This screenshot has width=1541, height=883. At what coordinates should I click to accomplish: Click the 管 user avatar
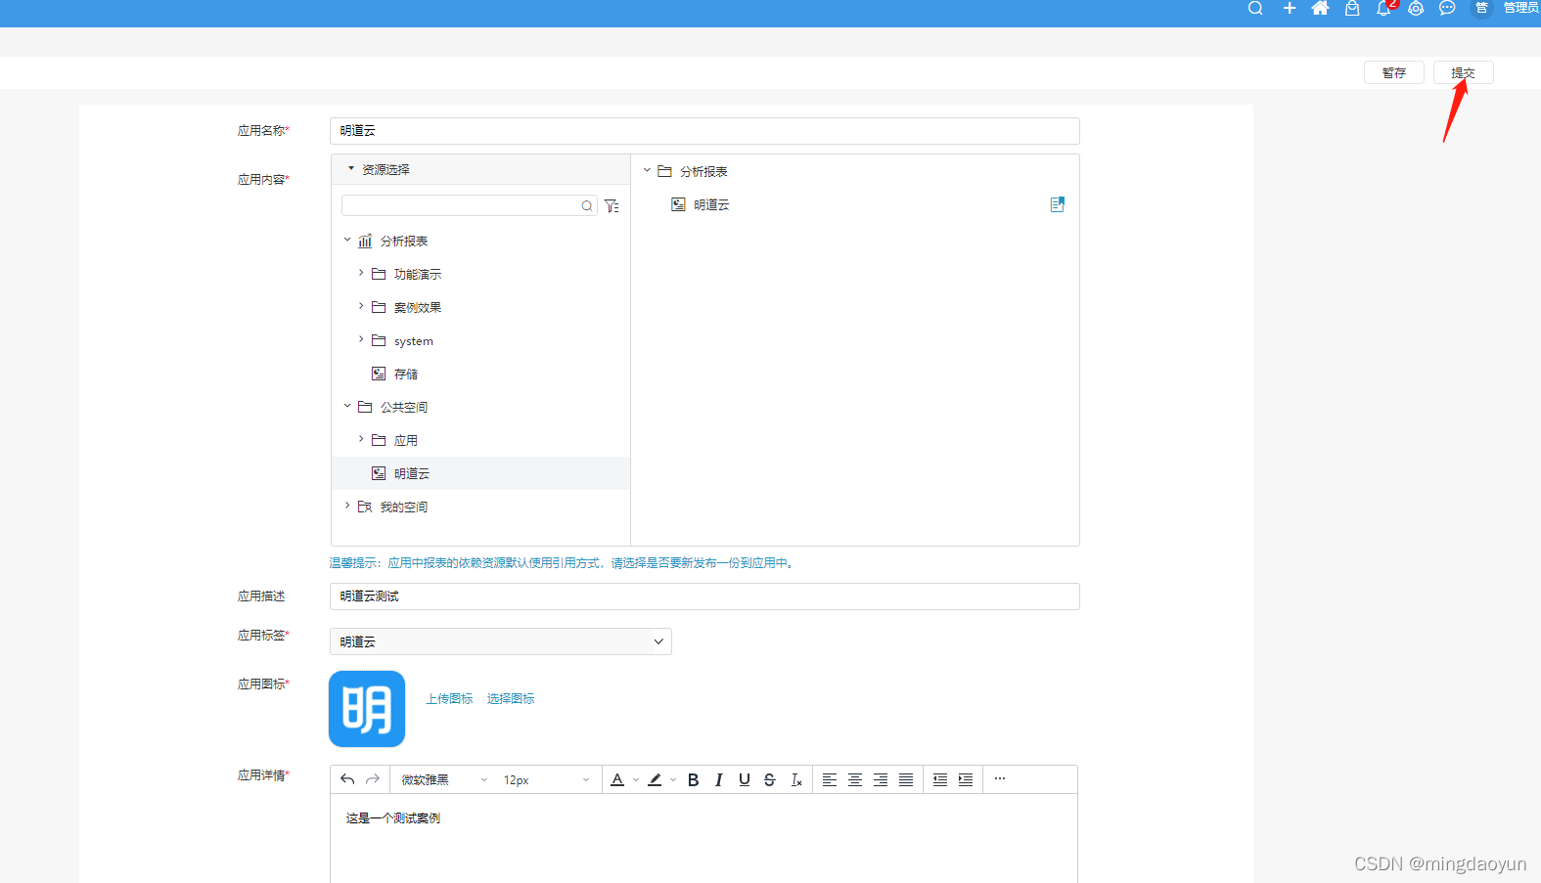pyautogui.click(x=1481, y=8)
